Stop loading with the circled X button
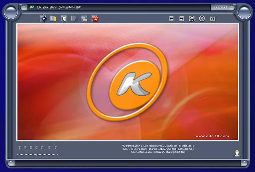 point(202,18)
